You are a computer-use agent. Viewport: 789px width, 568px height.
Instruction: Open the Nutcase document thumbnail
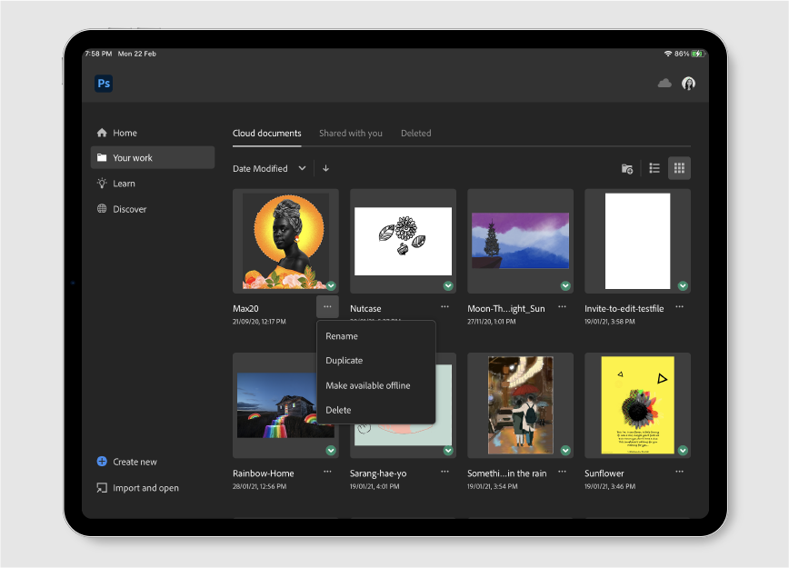(403, 241)
